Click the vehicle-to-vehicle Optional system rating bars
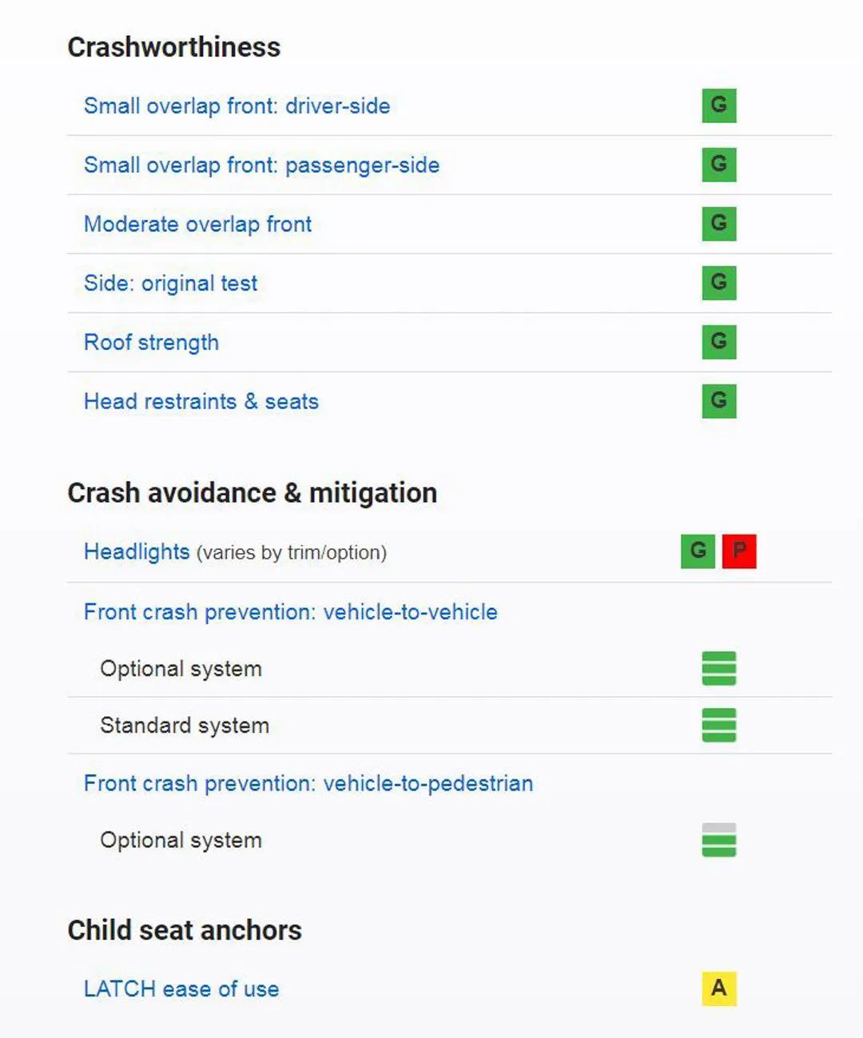 (x=718, y=669)
